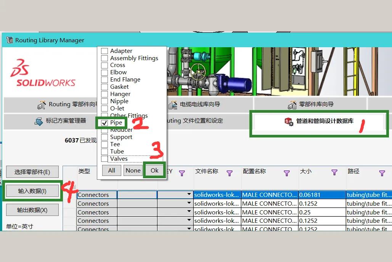This screenshot has width=392, height=262.
Task: Open the dropdown on the first Connectors row
Action: point(189,195)
